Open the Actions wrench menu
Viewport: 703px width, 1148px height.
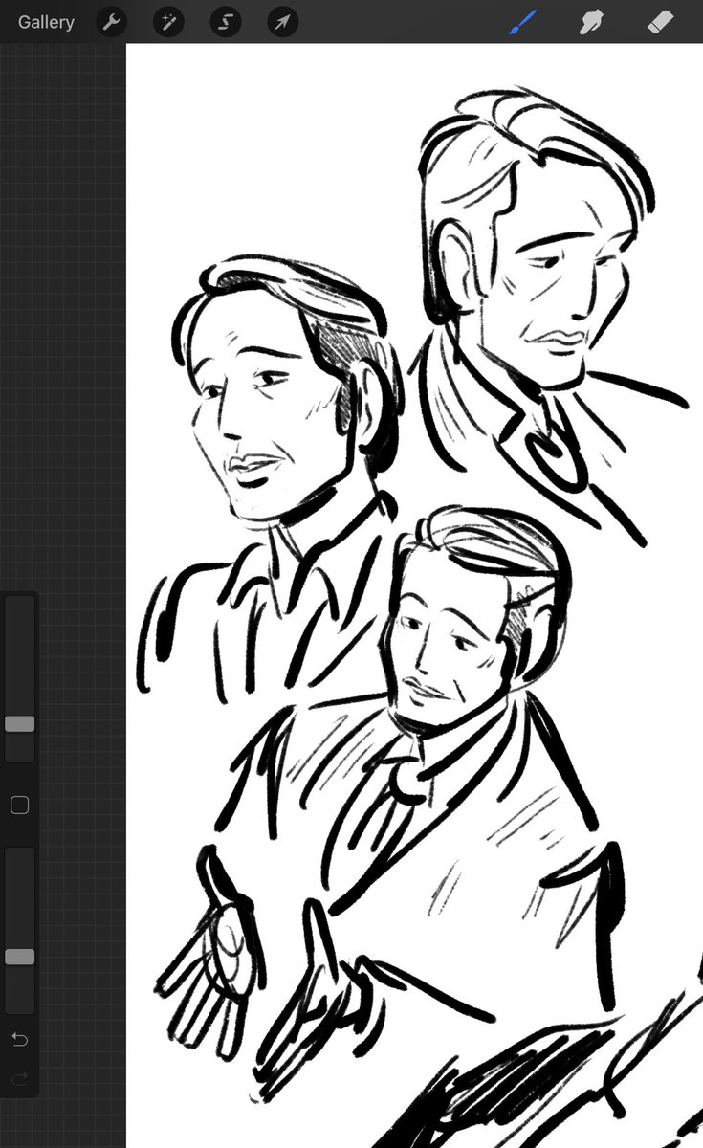coord(112,22)
